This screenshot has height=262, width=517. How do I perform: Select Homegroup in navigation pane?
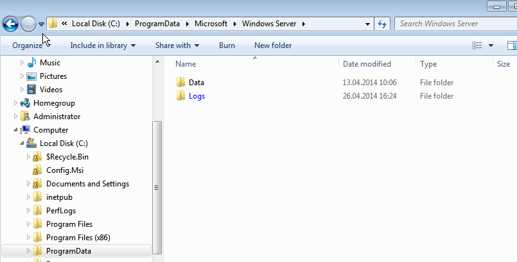coord(54,103)
